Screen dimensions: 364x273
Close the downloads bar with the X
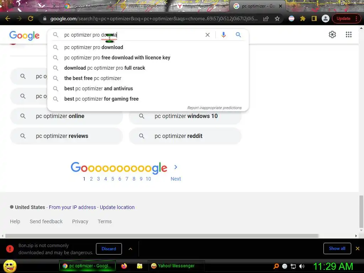[358, 248]
